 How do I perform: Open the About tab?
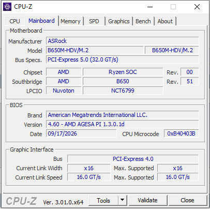(x=165, y=21)
